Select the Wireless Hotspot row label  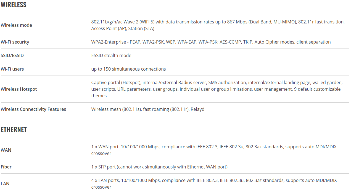coord(19,89)
